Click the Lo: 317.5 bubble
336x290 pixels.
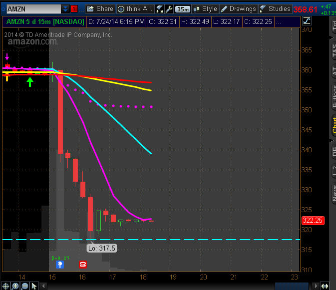point(102,248)
